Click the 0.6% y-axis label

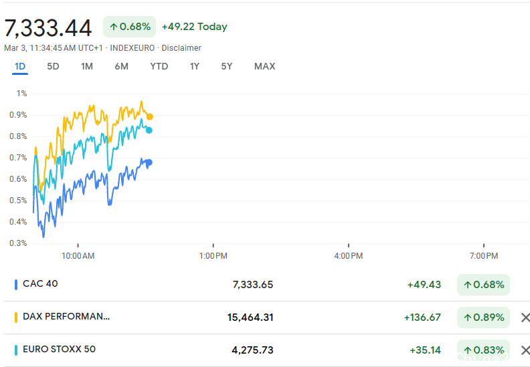[x=18, y=179]
